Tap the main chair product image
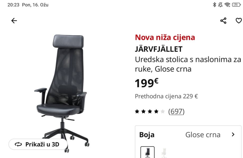 click(x=62, y=94)
